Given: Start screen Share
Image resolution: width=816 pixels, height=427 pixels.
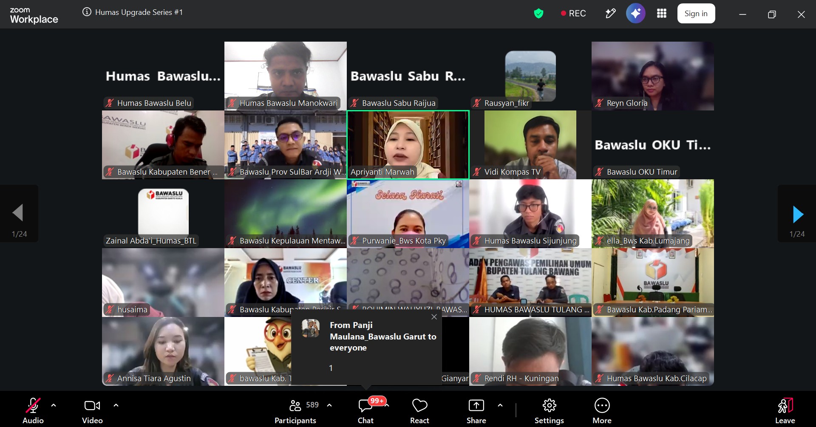Looking at the screenshot, I should 476,410.
